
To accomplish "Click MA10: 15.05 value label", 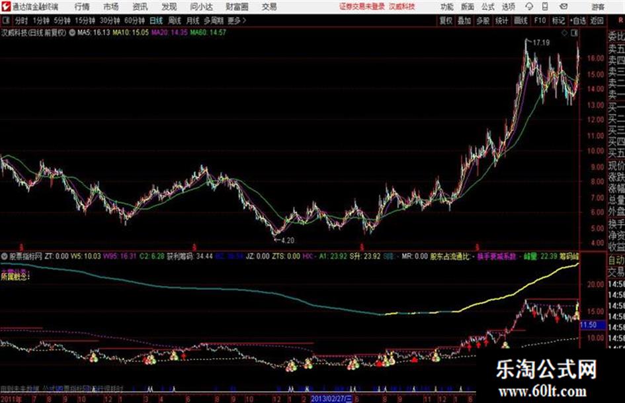I will (x=130, y=32).
